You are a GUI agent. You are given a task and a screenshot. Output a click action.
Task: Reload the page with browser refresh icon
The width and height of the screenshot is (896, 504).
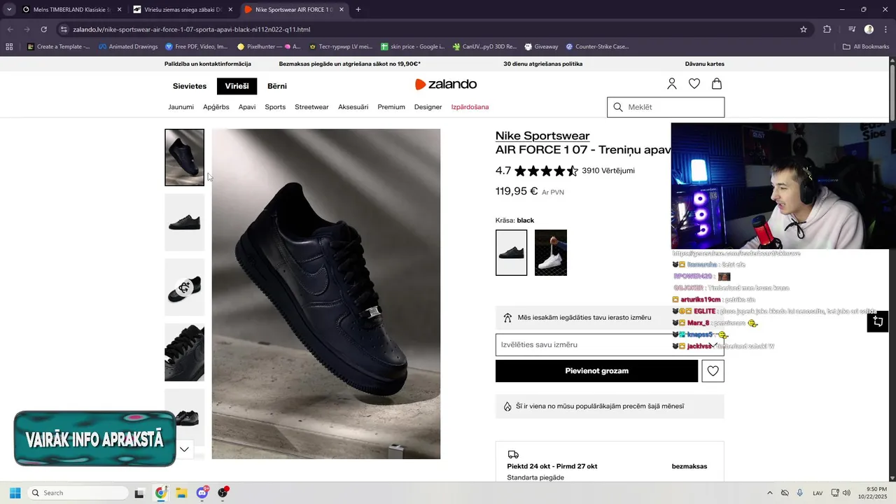point(43,29)
